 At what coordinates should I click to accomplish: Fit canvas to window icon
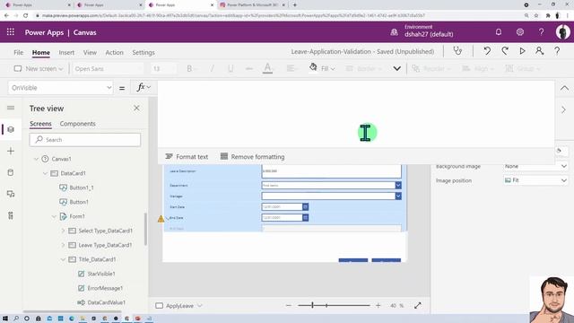pyautogui.click(x=418, y=305)
